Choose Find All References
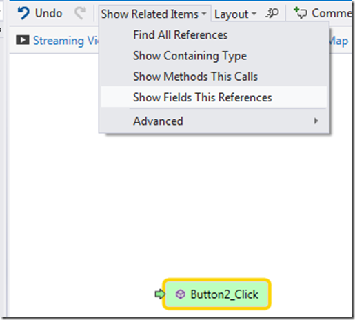355x320 pixels. tap(181, 35)
